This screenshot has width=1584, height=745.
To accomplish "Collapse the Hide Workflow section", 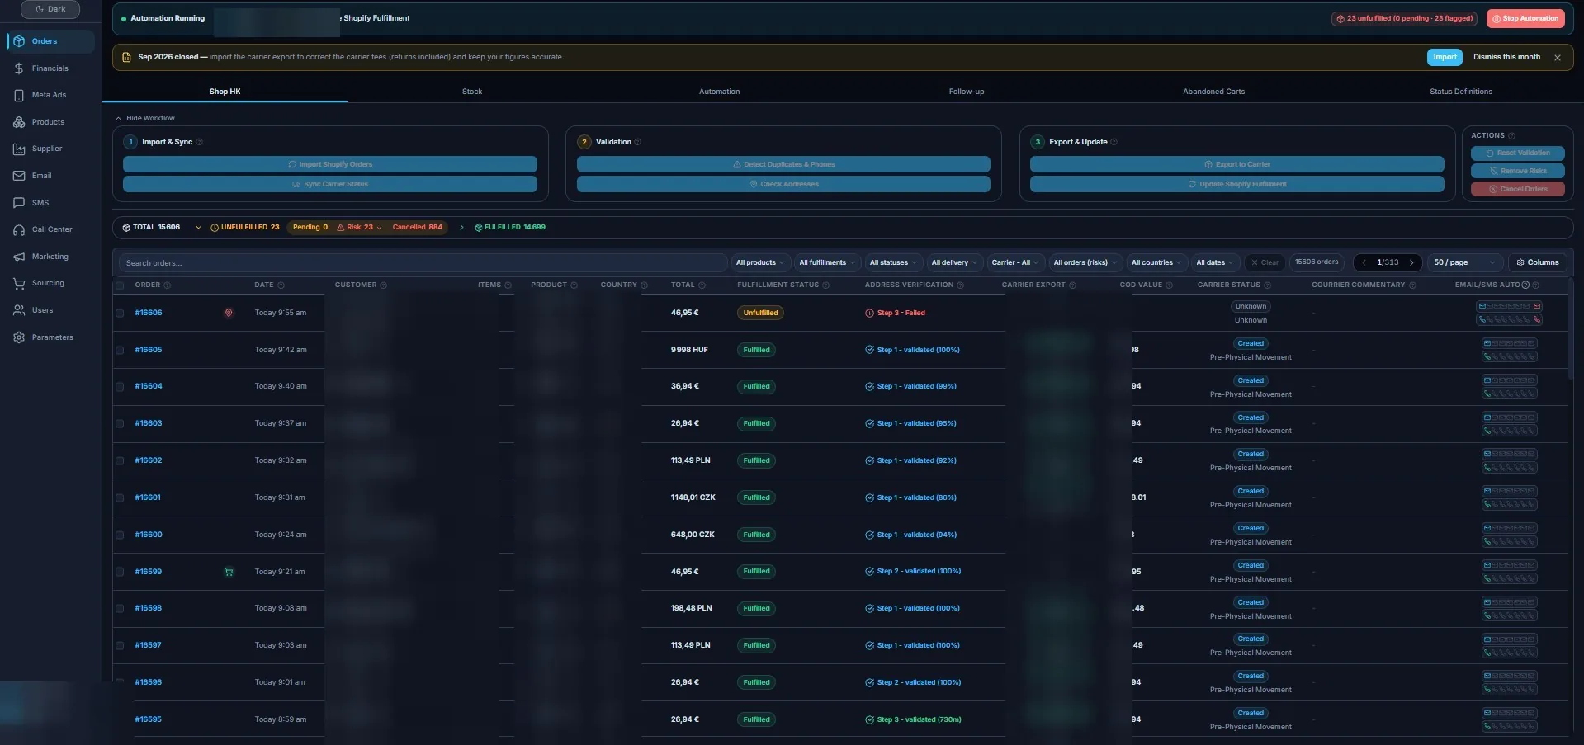I will point(145,118).
